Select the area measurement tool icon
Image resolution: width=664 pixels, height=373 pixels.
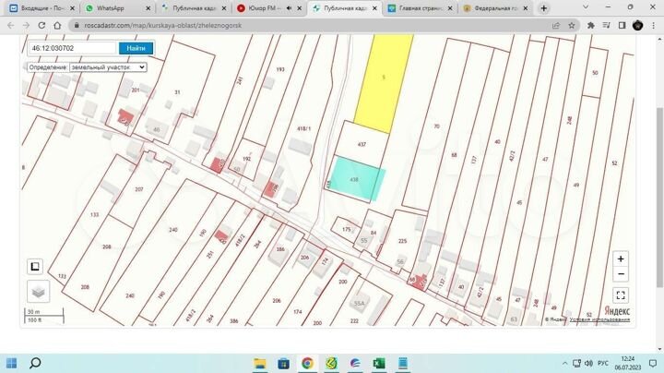(x=35, y=266)
